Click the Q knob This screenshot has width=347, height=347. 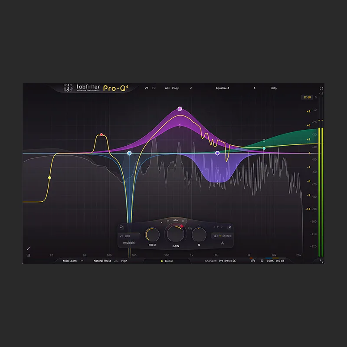pos(199,235)
